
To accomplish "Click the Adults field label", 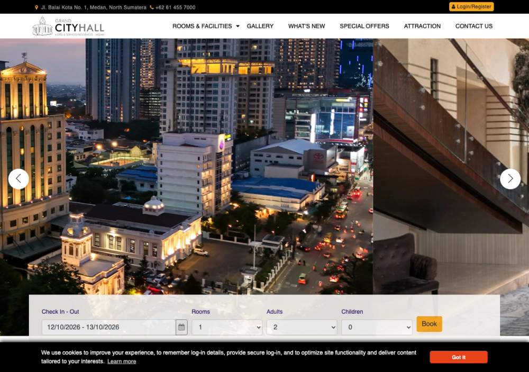I will click(275, 312).
